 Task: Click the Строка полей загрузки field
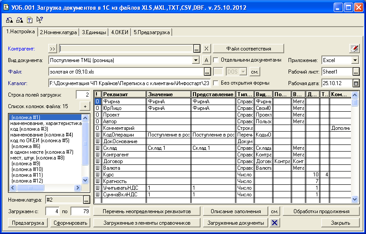click(83, 95)
